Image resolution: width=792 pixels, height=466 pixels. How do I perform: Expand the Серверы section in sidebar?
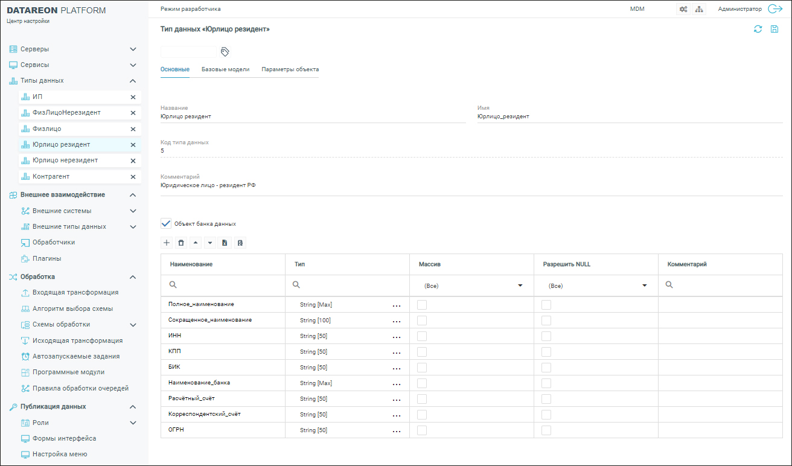[133, 49]
